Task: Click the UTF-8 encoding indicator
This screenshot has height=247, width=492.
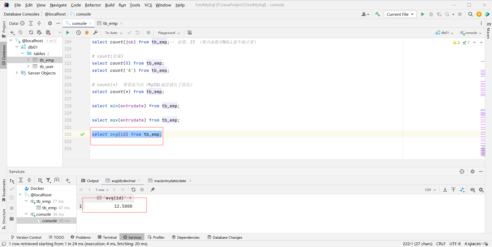Action: pos(455,244)
